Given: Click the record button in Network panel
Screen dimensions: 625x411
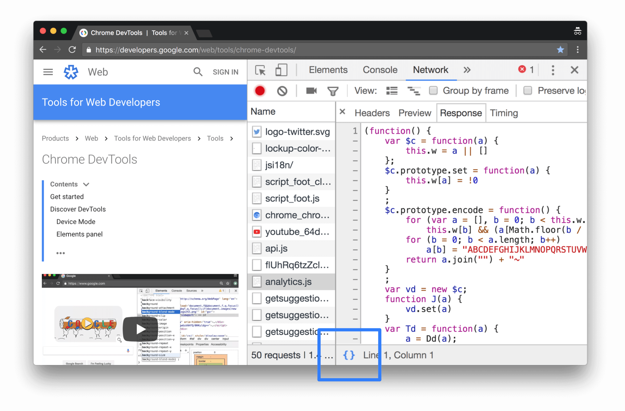Looking at the screenshot, I should point(260,91).
